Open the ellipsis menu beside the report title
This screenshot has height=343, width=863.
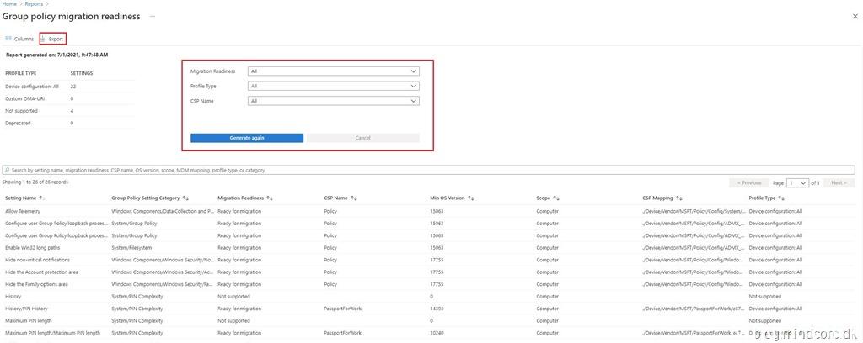tap(152, 16)
